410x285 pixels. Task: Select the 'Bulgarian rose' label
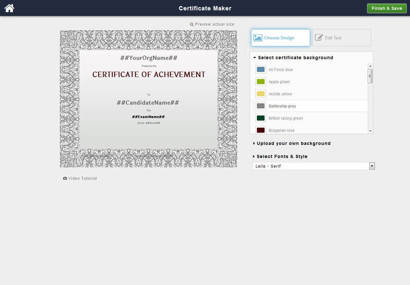(x=281, y=130)
